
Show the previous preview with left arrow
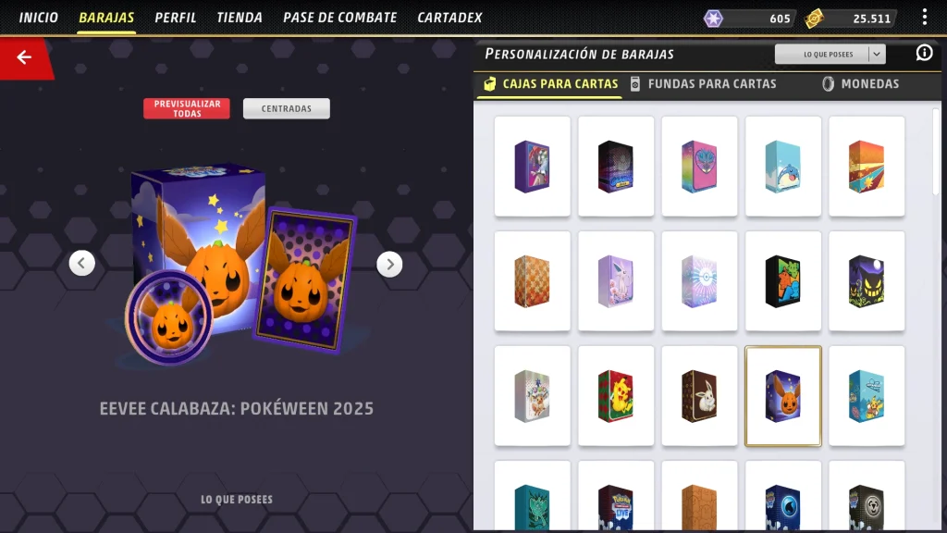point(81,263)
